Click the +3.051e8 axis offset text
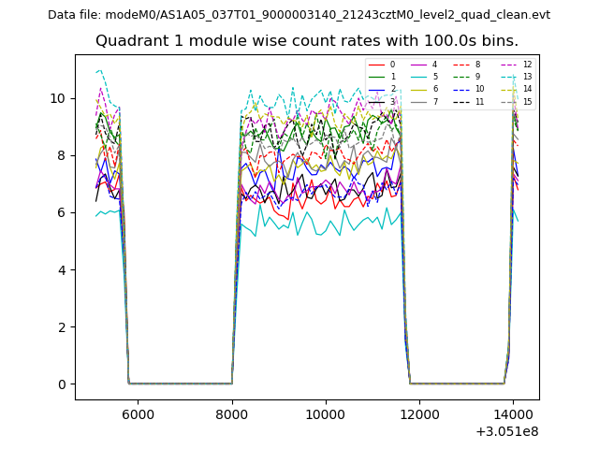Screen dimensions: 599x449 click(504, 431)
